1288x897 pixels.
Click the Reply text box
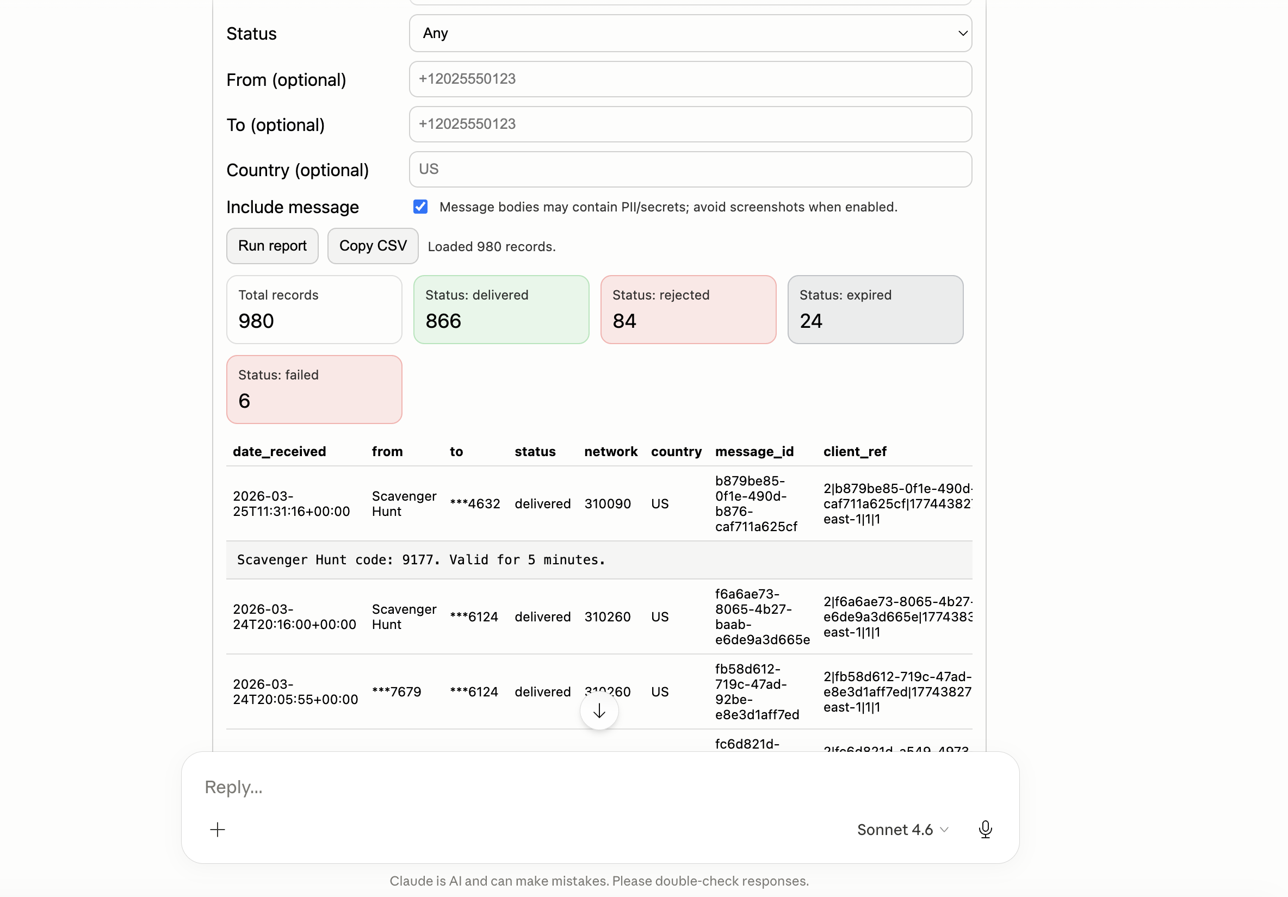599,787
